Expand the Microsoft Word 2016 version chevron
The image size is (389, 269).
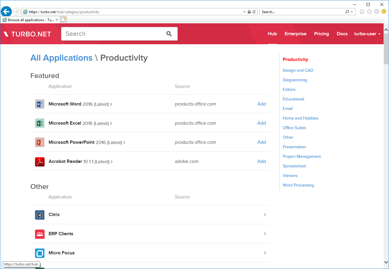pos(111,104)
